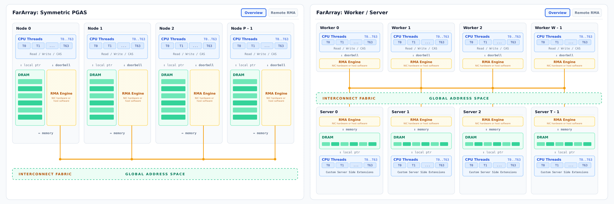Click the T63 thread chip in Node P - 1
This screenshot has width=614, height=204.
(x=281, y=46)
